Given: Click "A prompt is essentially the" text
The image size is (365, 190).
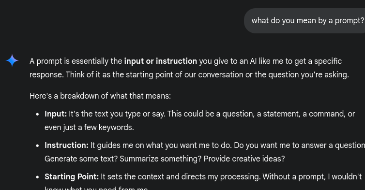Looking at the screenshot, I should pos(76,61).
